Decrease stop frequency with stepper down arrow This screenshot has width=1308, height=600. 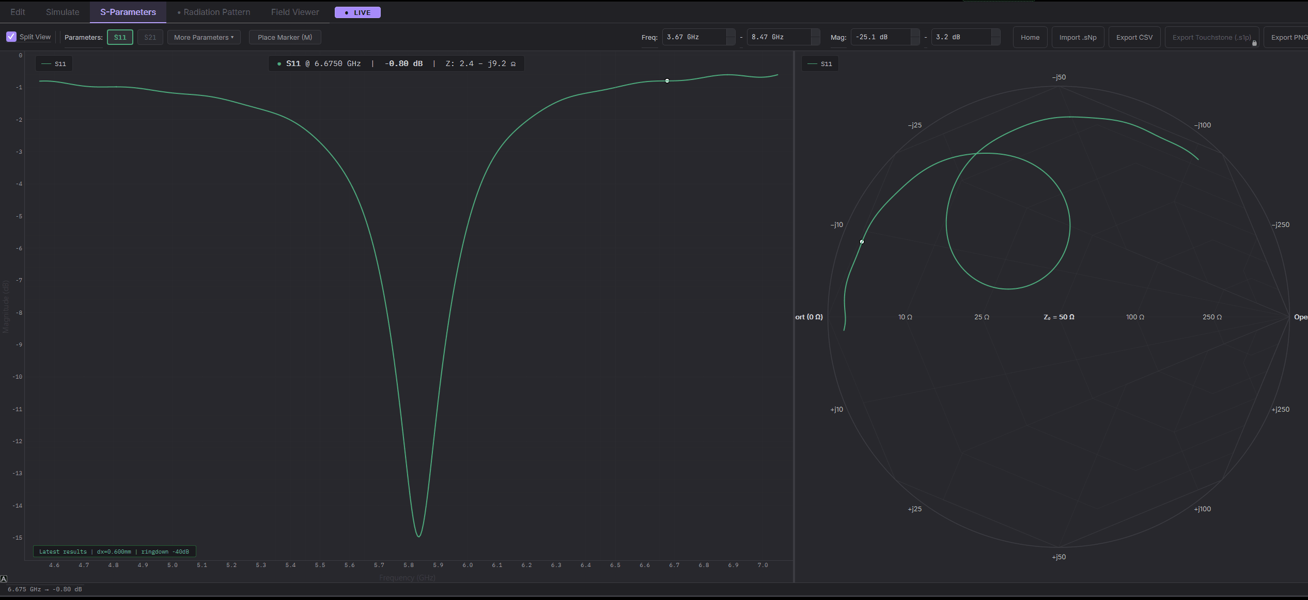click(x=815, y=41)
